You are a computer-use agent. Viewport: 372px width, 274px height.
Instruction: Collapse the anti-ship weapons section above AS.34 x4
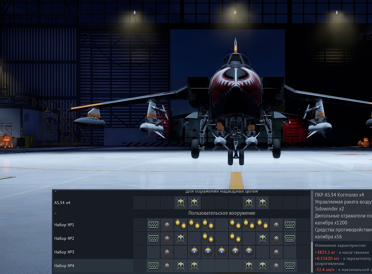(55, 191)
